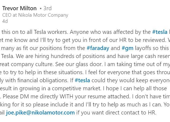
Task: Click the text 'if you want direct contact to HR'
Action: (x=116, y=113)
